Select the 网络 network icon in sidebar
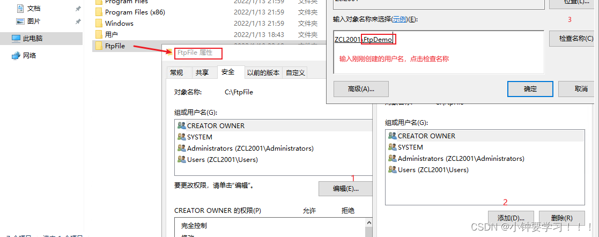The height and width of the screenshot is (237, 599). [16, 56]
